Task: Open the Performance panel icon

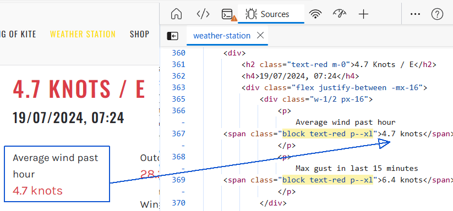Action: [x=340, y=14]
